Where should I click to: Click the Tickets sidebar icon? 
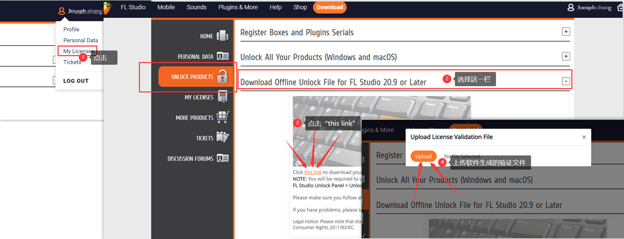pyautogui.click(x=222, y=138)
